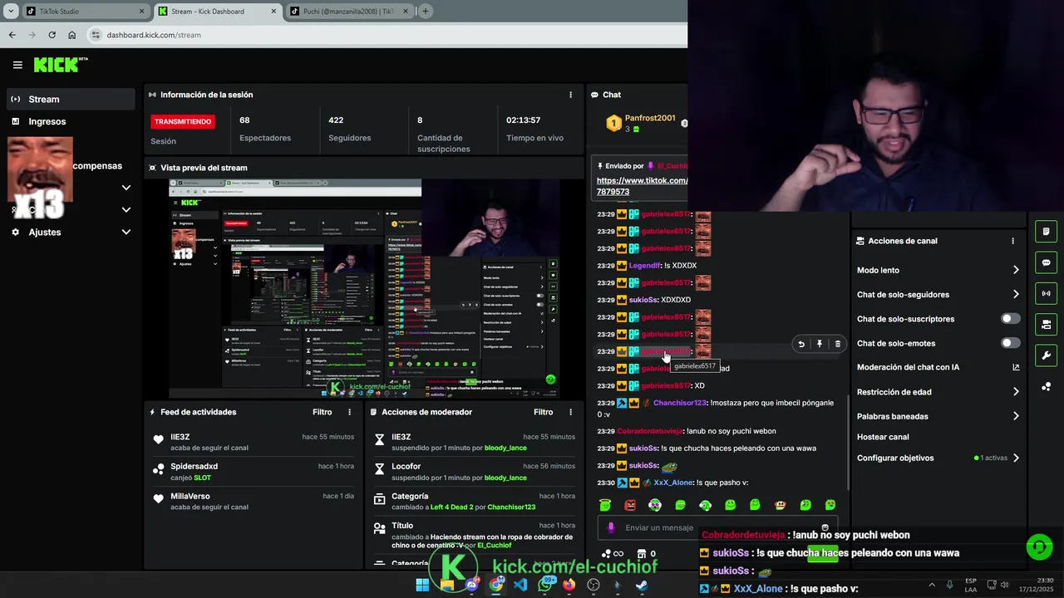Open the Chrome tab search dropdown

11,12
